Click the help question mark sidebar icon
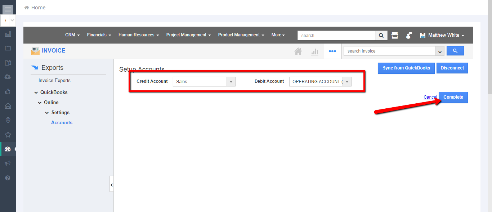 coord(8,178)
